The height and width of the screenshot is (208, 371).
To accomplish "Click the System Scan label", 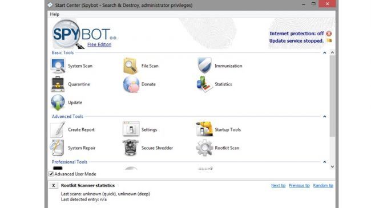I will click(x=80, y=66).
